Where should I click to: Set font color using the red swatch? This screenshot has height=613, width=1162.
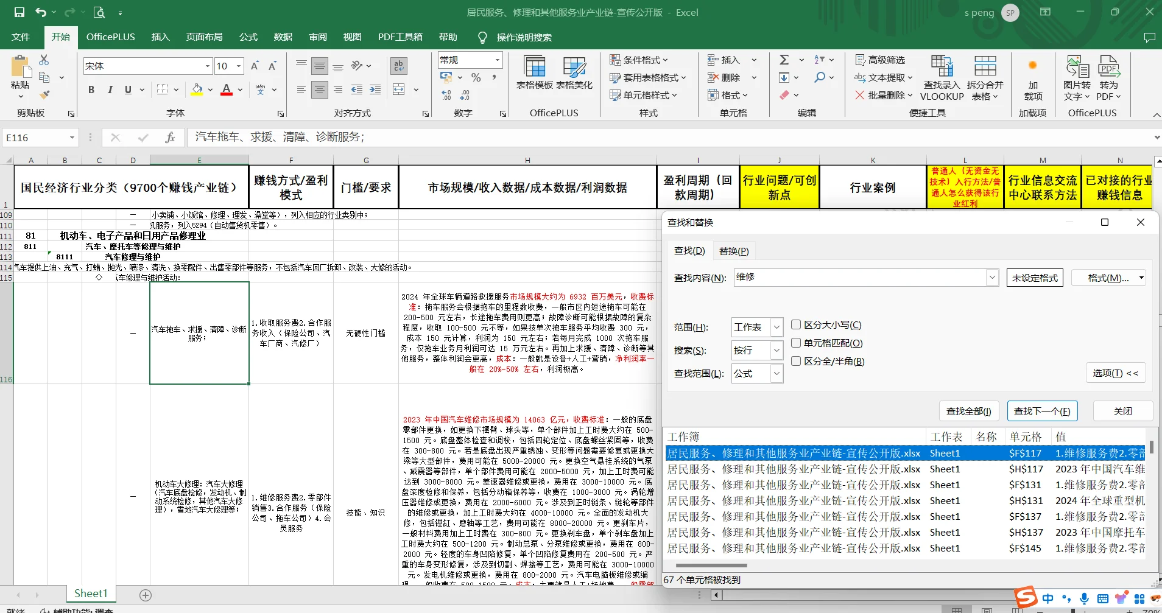click(x=225, y=89)
